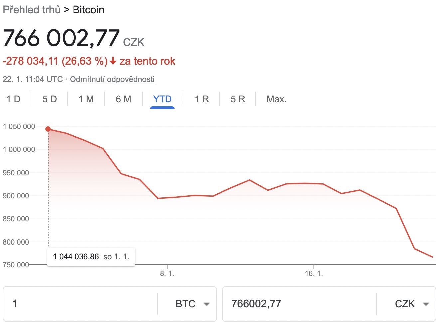Click the BTC dropdown arrow icon

point(207,304)
